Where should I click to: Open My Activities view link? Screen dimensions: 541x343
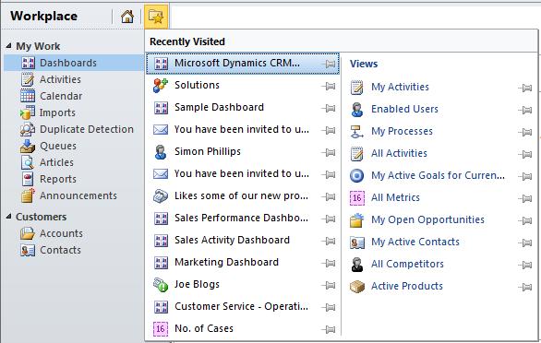(400, 87)
